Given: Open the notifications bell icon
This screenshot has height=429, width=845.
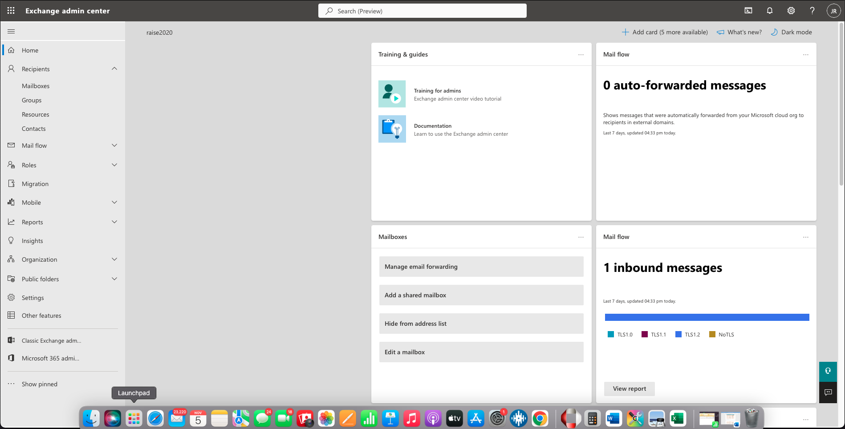Looking at the screenshot, I should point(769,11).
